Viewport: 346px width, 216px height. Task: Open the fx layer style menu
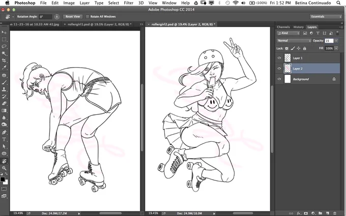298,213
